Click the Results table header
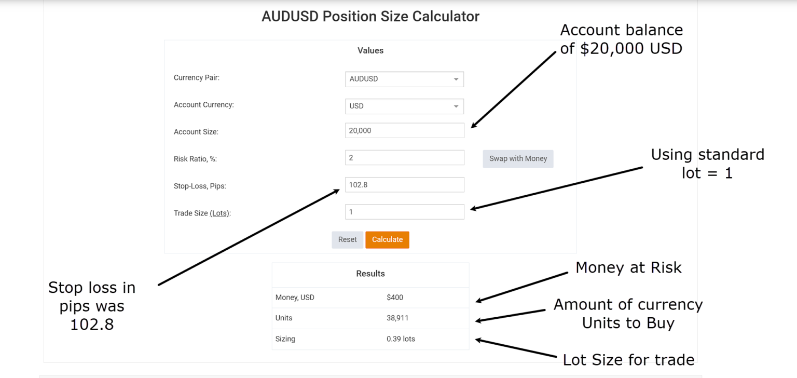The height and width of the screenshot is (378, 797). pos(370,274)
